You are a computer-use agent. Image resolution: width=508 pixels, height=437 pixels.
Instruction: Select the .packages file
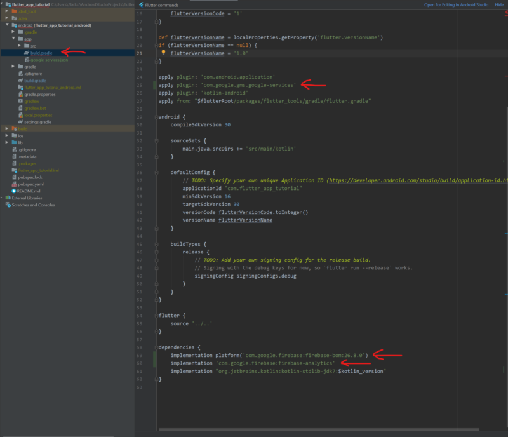27,164
